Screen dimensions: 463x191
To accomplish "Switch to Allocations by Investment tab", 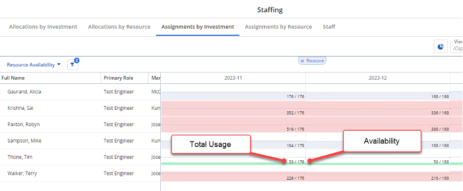I will [43, 27].
